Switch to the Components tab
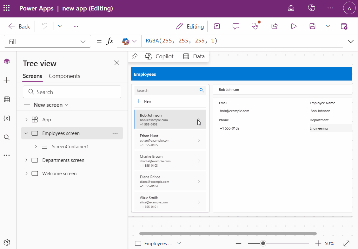The image size is (358, 249). point(64,76)
